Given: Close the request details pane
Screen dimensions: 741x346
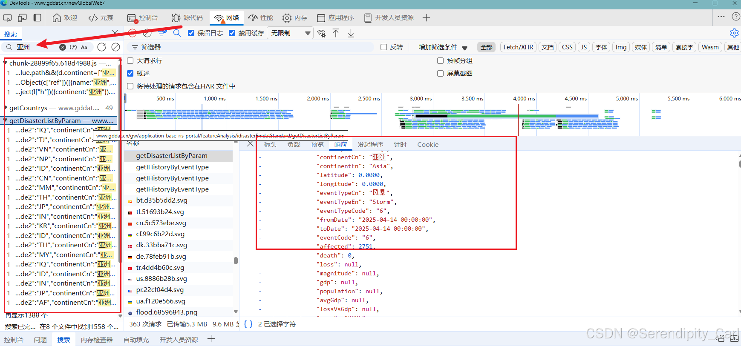Looking at the screenshot, I should click(x=251, y=144).
